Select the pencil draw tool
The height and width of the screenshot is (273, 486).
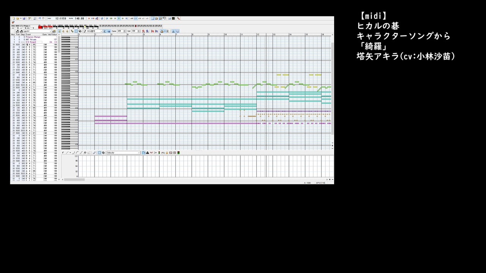point(72,31)
